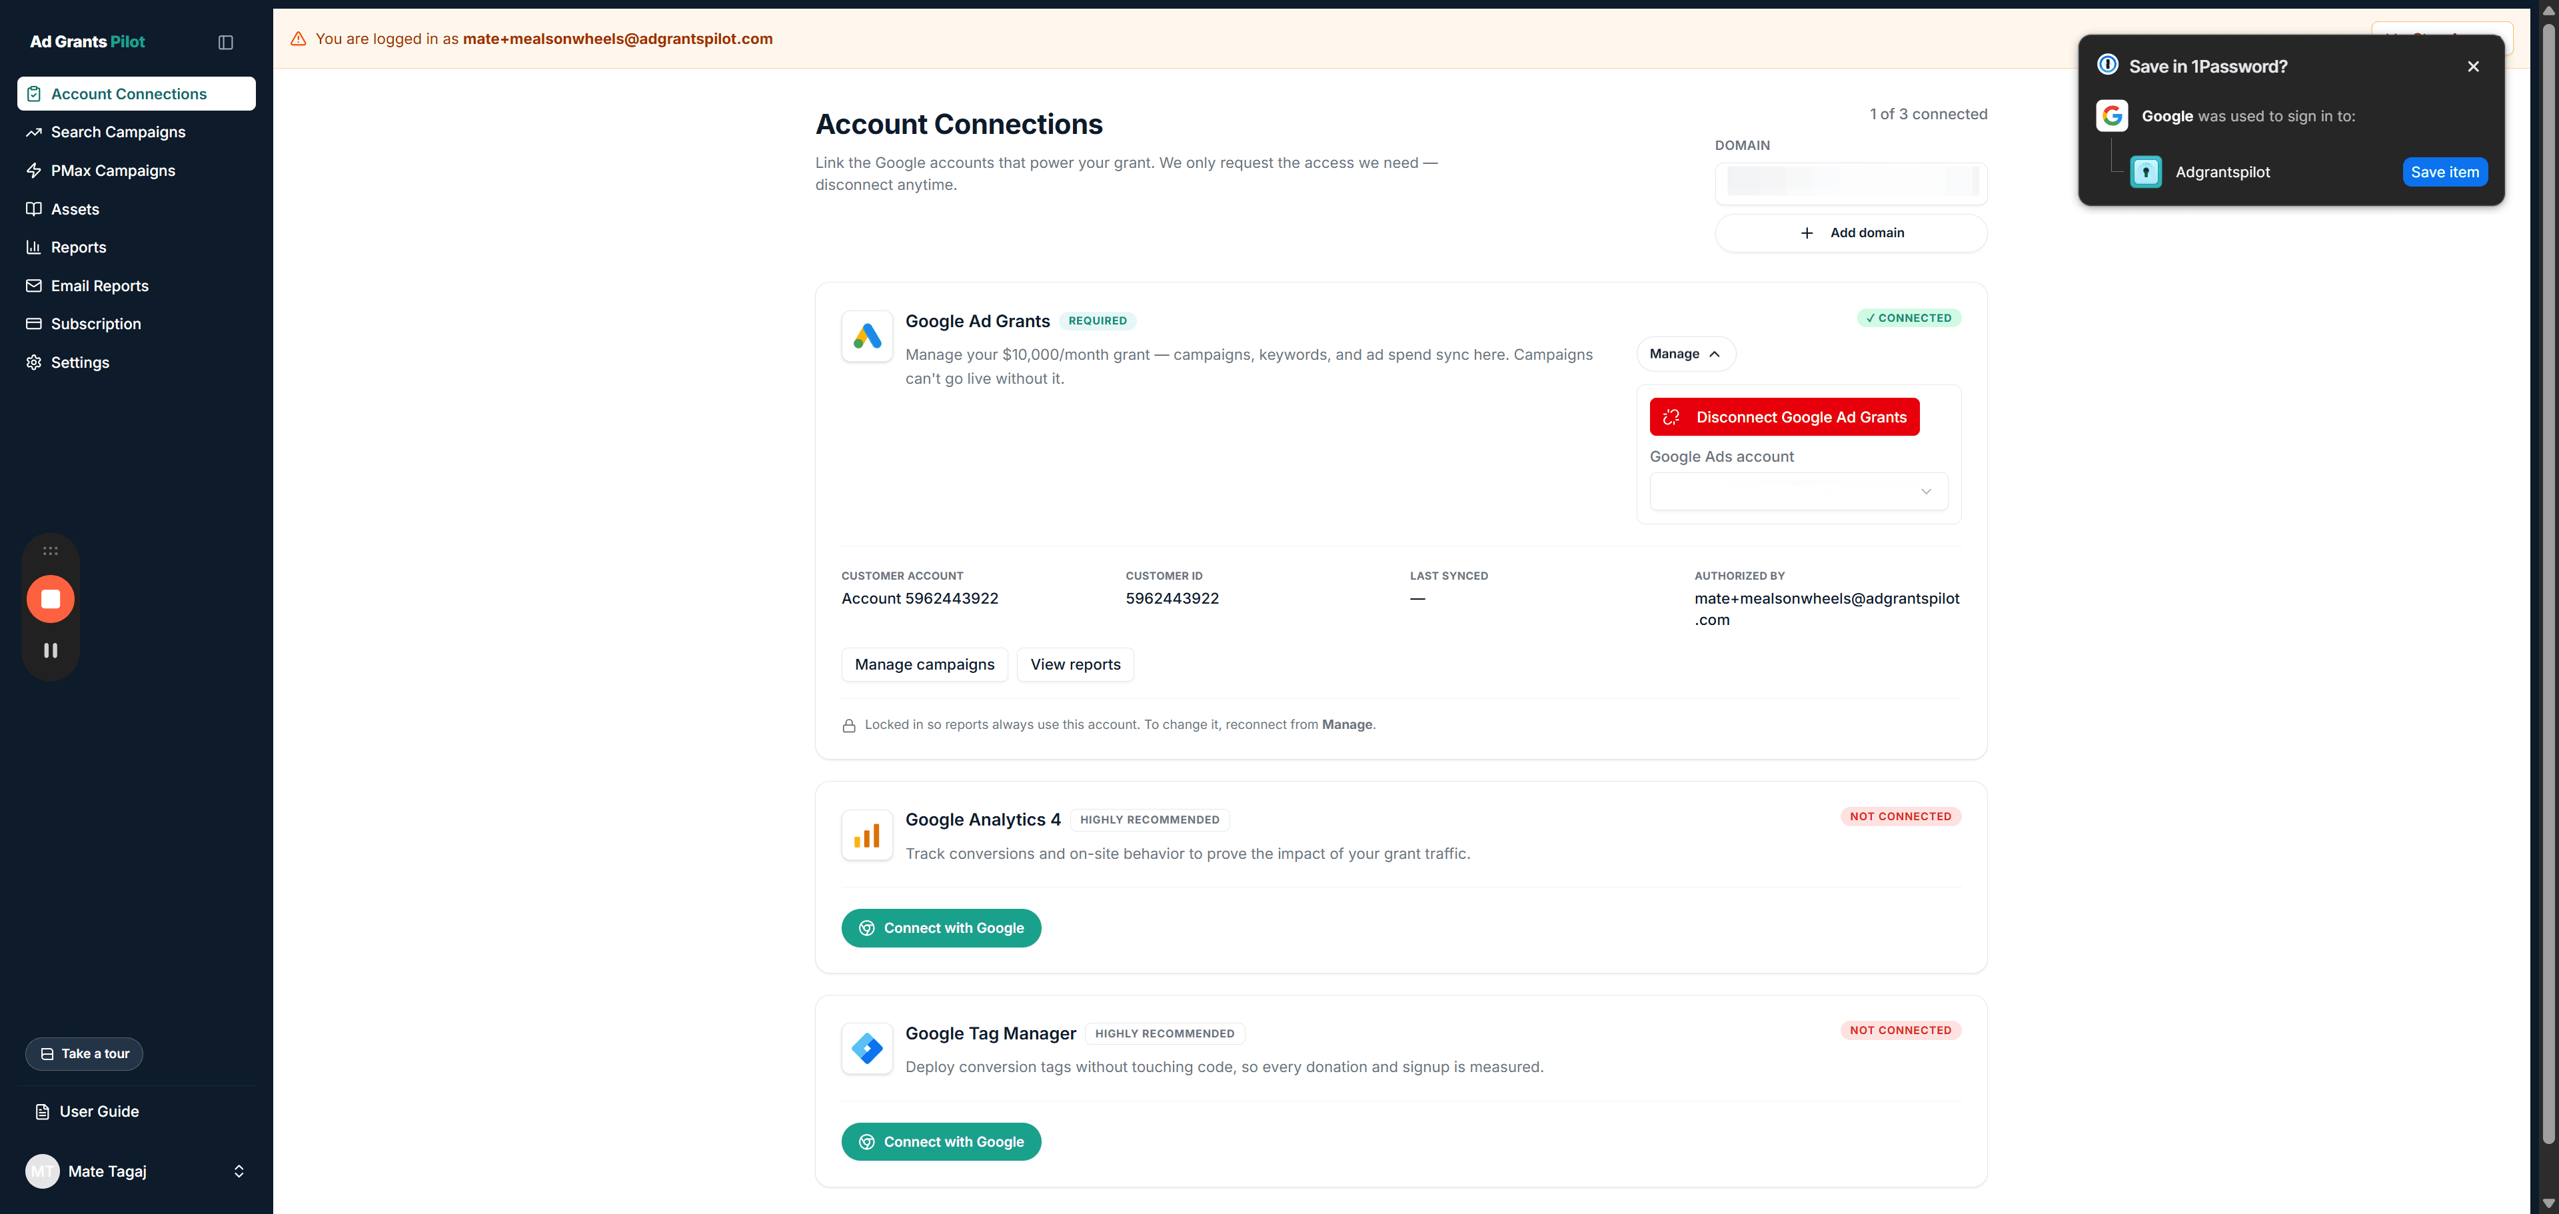This screenshot has width=2559, height=1214.
Task: Expand the Mate Tagaj user menu
Action: click(x=136, y=1171)
